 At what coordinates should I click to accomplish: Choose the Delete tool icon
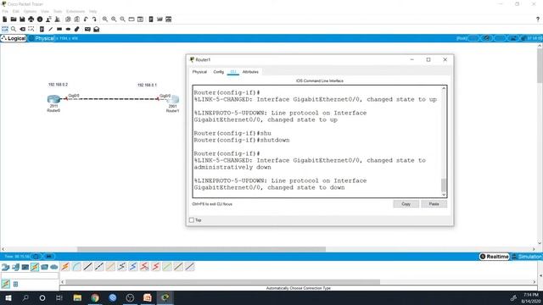(x=23, y=29)
